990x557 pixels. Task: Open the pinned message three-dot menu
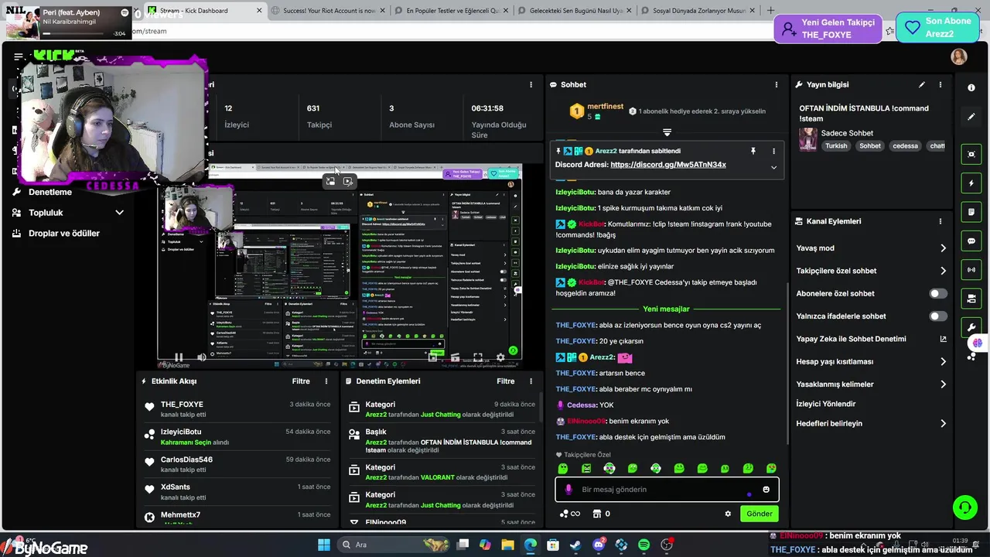pos(773,151)
